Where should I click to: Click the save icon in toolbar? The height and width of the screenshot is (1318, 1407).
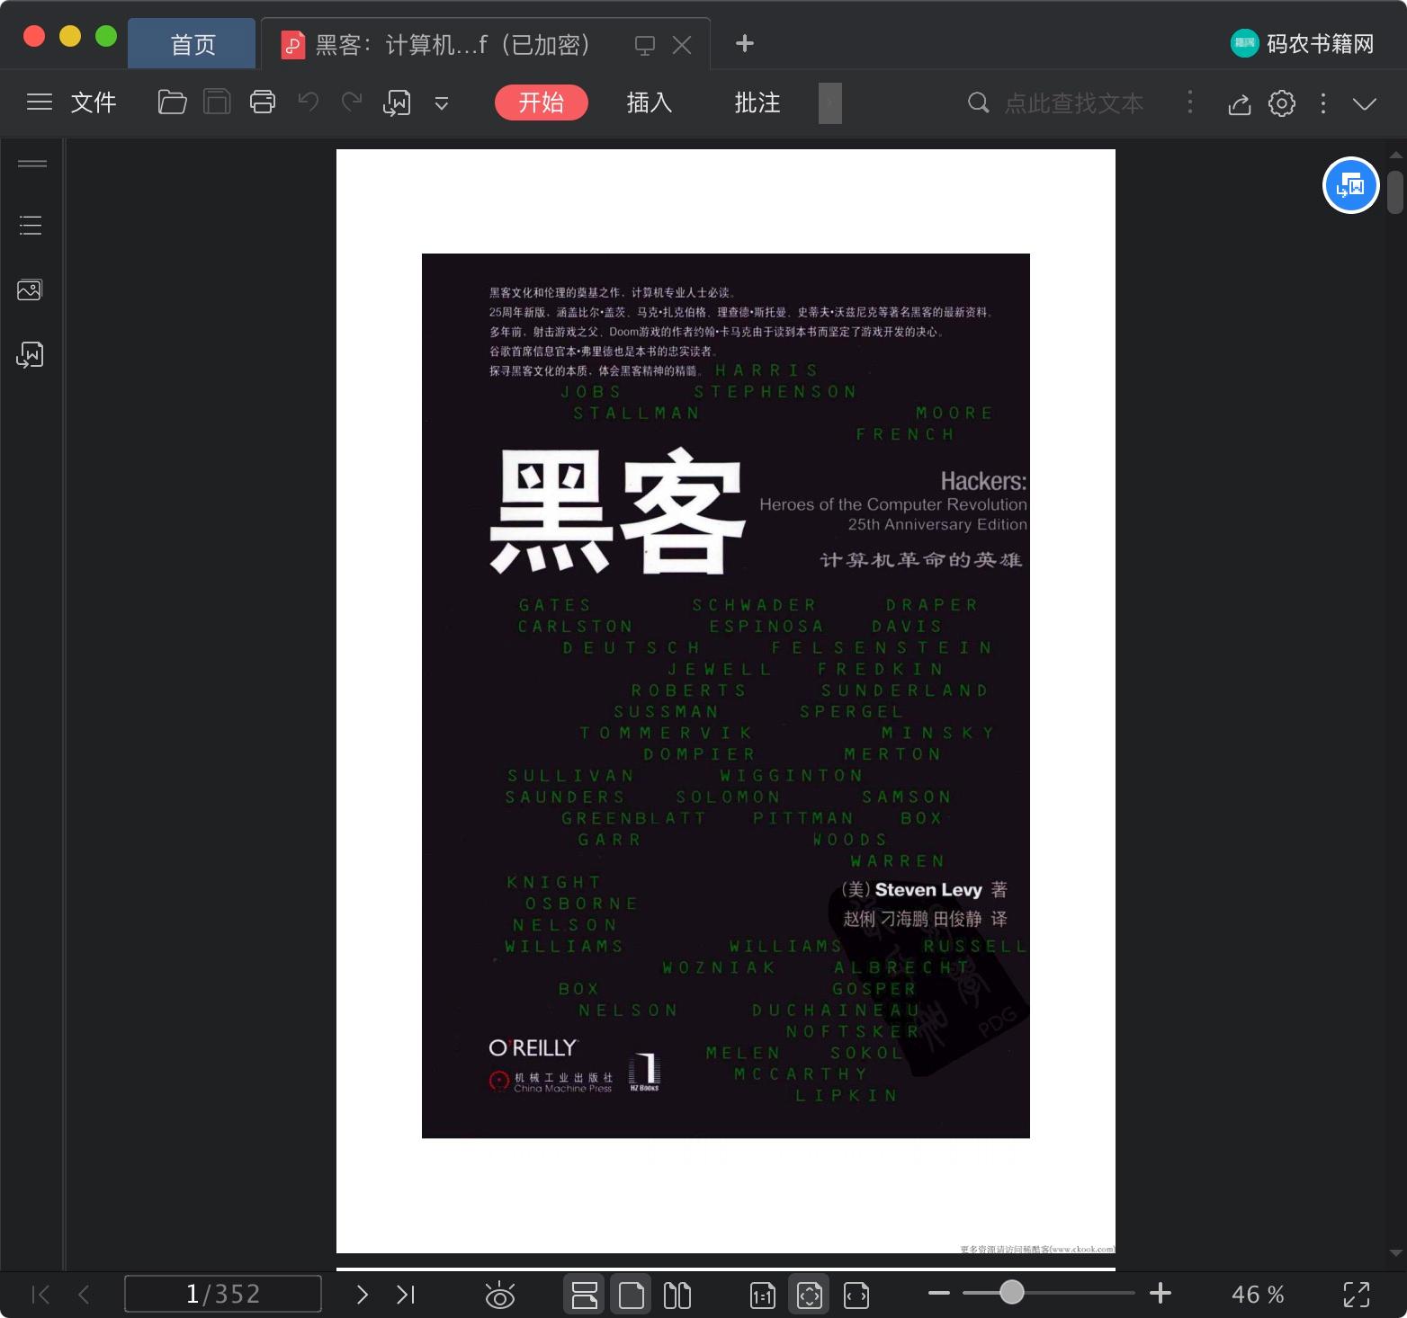217,102
